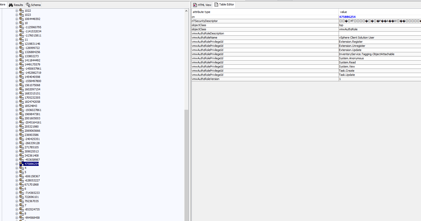Click the entry icon for node -853524735
Image resolution: width=421 pixels, height=221 pixels.
click(22, 209)
